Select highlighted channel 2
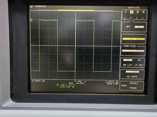Viewport: 157px width, 117px height. coord(131,12)
